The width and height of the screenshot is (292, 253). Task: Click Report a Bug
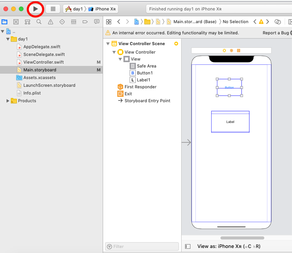[x=275, y=33]
